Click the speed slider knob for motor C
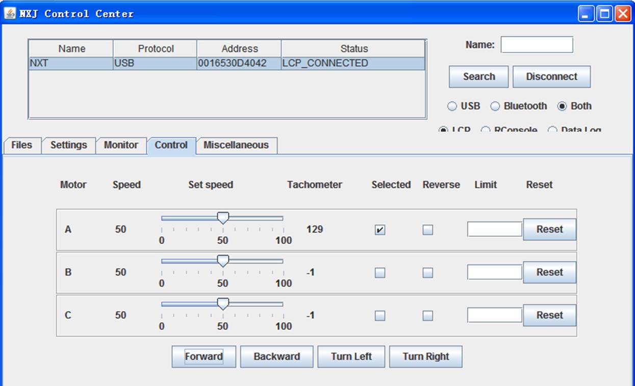 223,304
